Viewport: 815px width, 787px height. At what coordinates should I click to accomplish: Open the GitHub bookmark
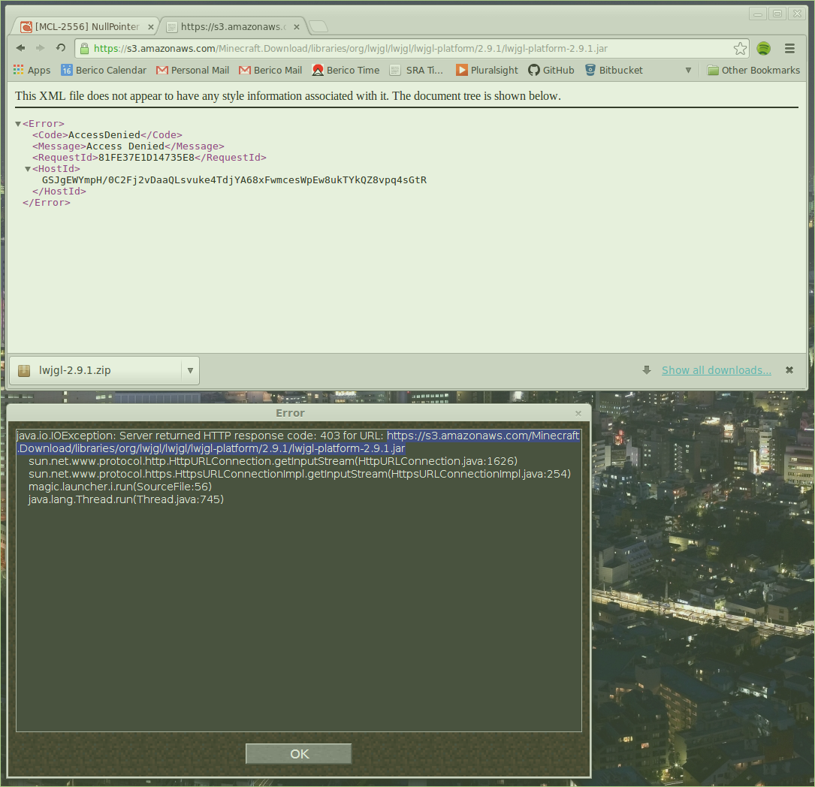tap(551, 70)
